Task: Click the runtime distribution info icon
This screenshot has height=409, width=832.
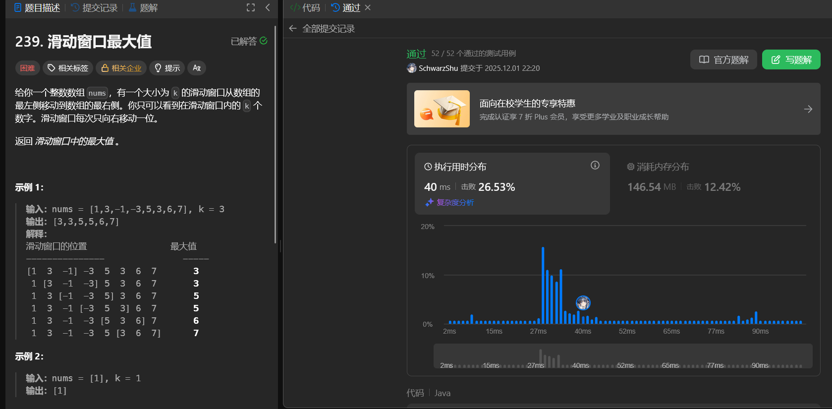Action: point(595,165)
